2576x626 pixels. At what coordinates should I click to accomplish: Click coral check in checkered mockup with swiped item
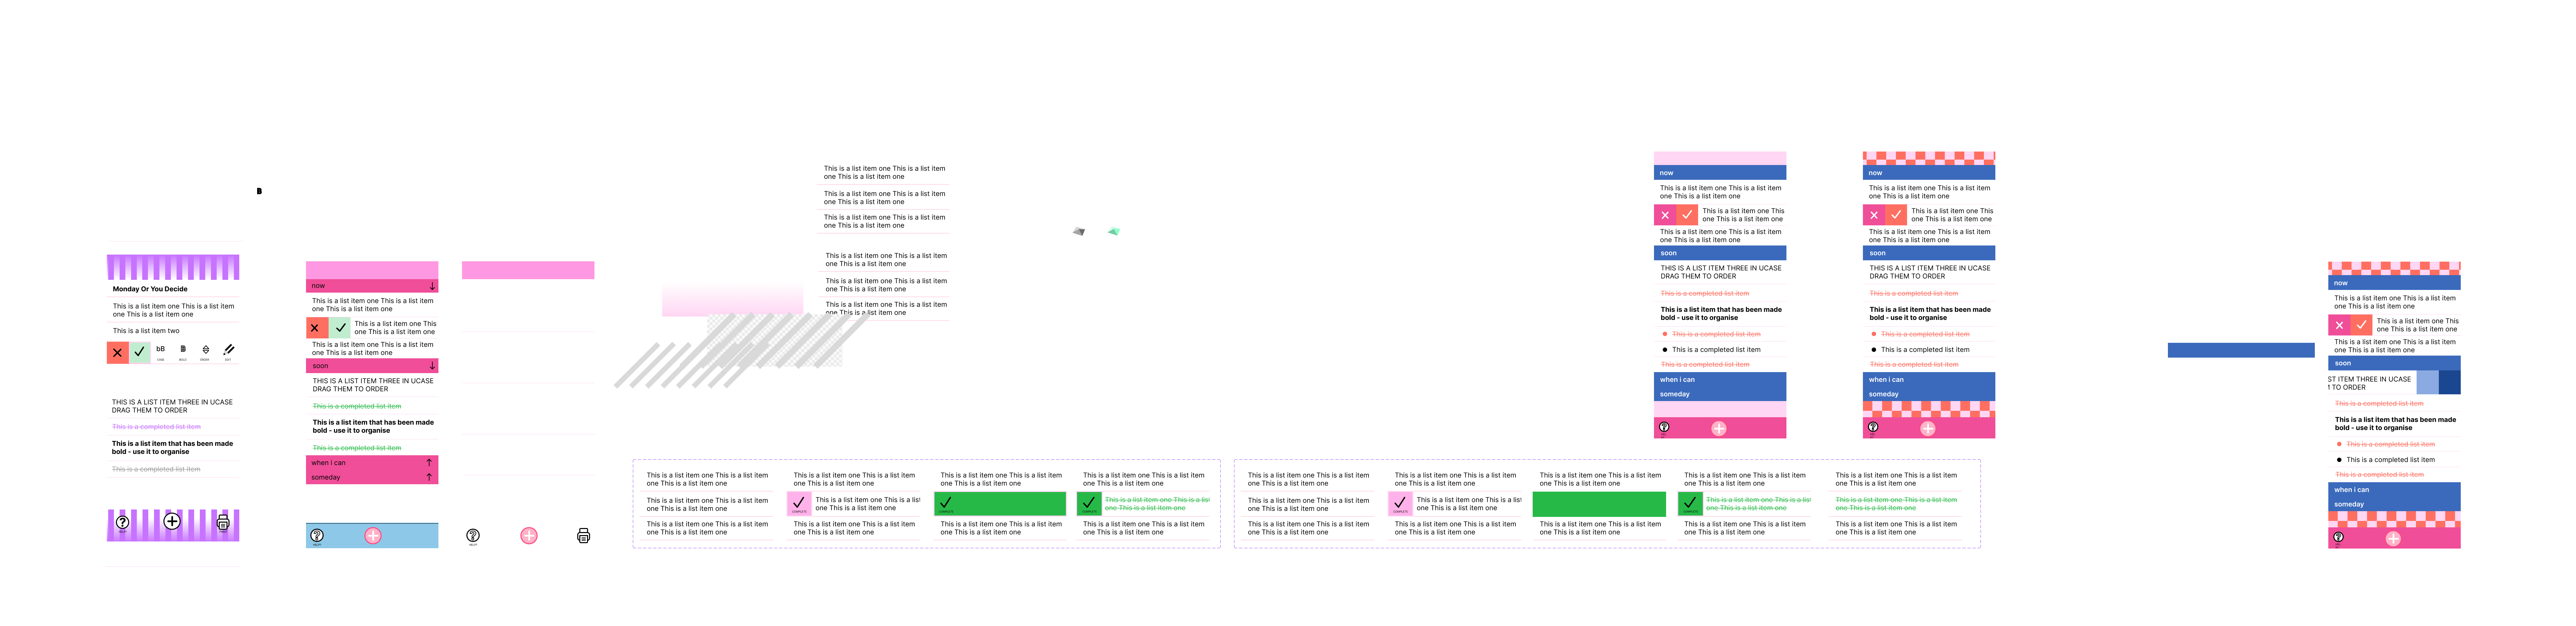[x=2362, y=325]
